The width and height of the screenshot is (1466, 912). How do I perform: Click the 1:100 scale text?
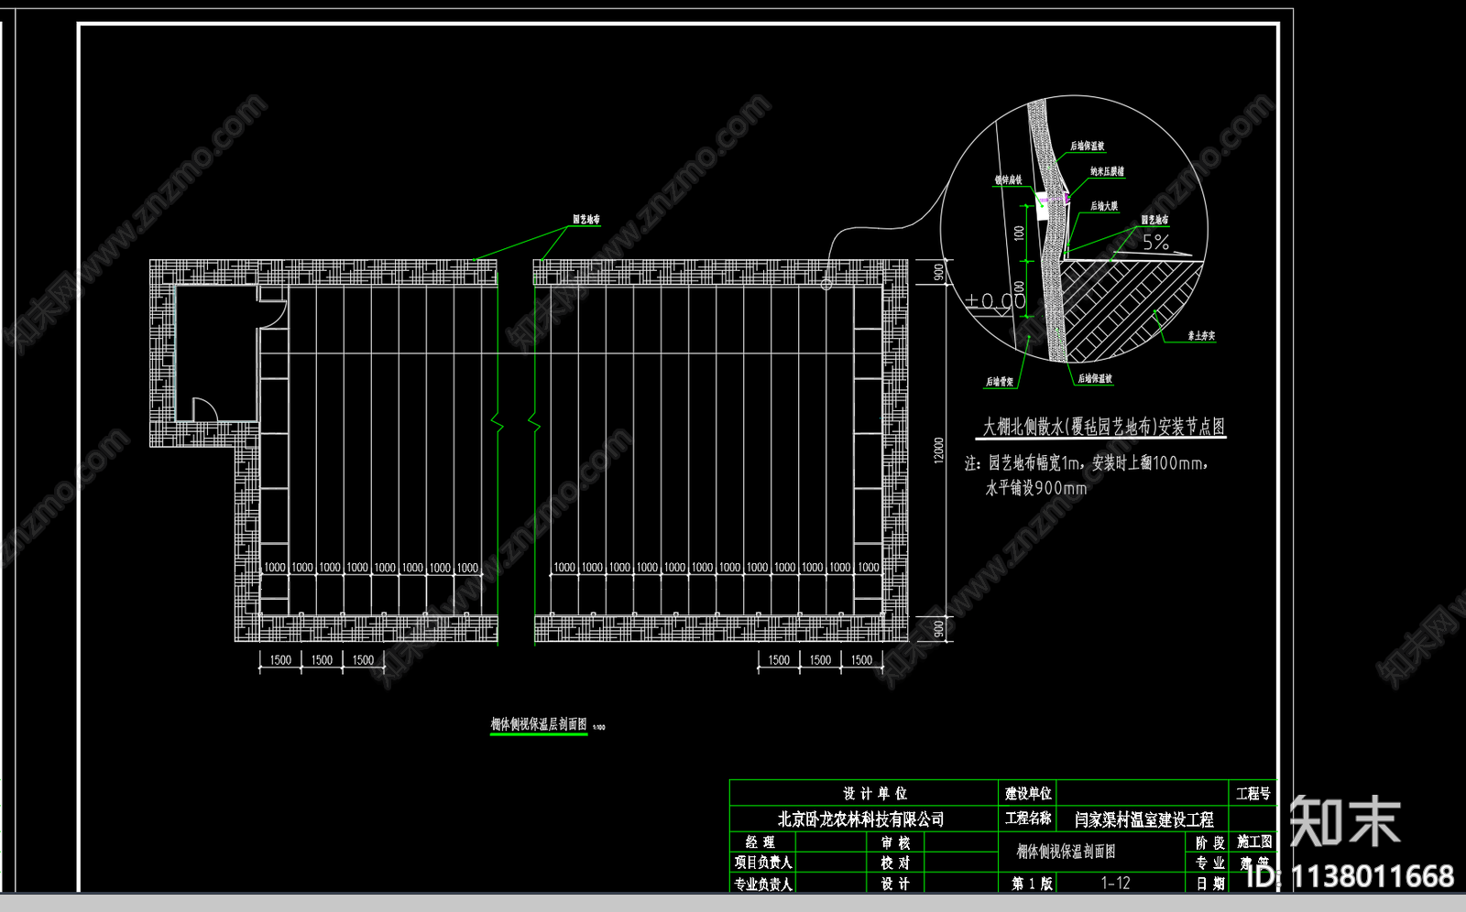pos(598,727)
